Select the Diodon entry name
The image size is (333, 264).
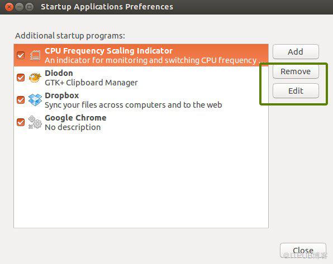[x=59, y=73]
